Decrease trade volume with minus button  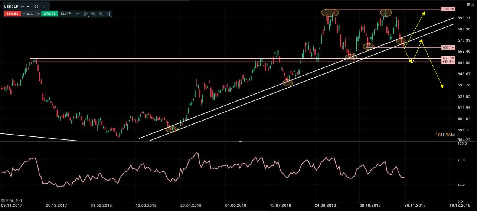24,14
